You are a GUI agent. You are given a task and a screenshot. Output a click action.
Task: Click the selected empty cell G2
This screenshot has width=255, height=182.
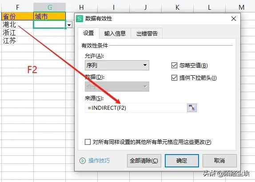point(49,24)
